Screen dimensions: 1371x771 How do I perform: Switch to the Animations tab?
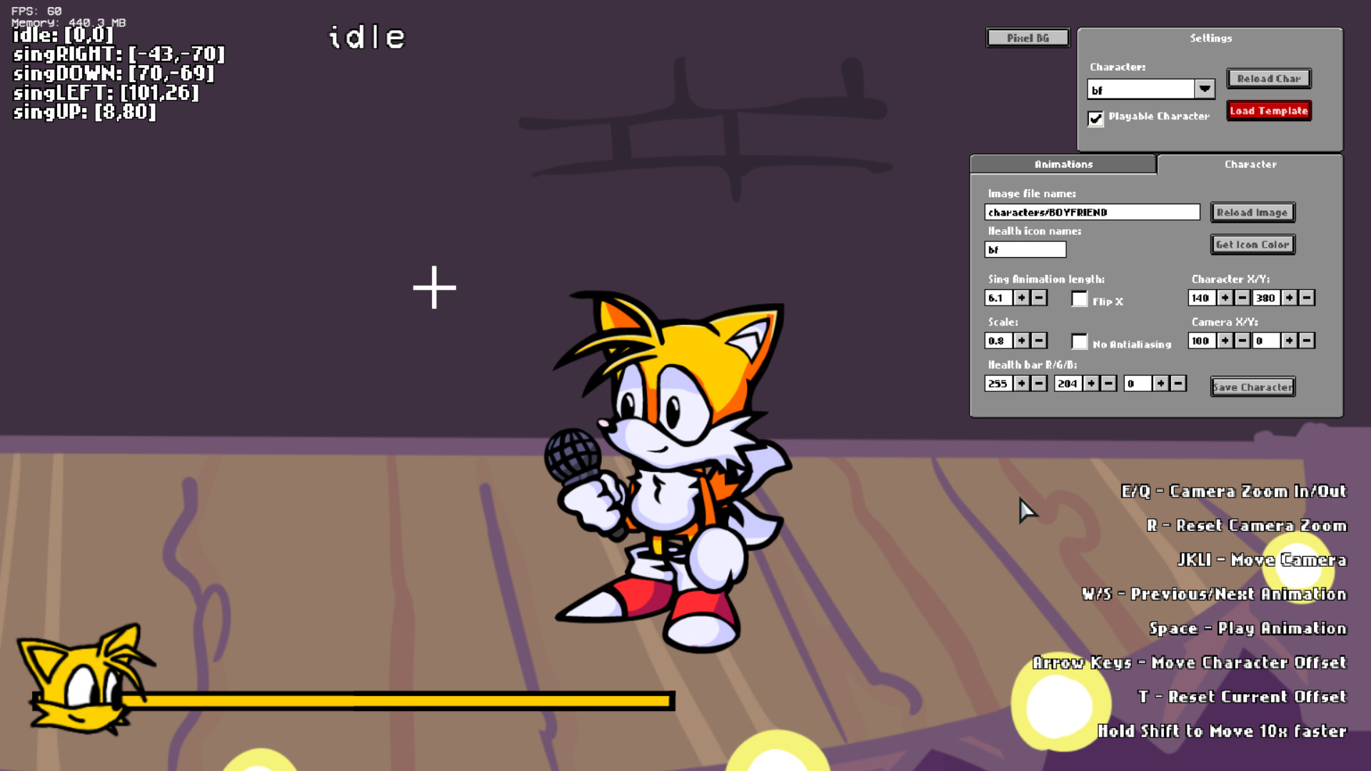[1063, 164]
